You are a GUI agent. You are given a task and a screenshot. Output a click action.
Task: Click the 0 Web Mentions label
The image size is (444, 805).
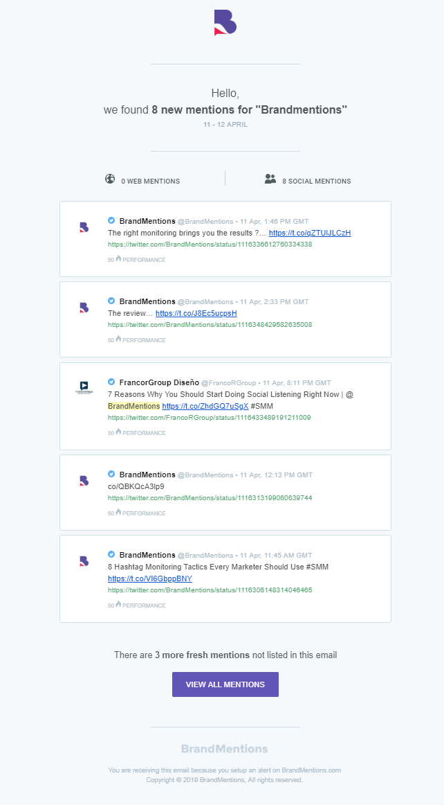click(x=150, y=182)
